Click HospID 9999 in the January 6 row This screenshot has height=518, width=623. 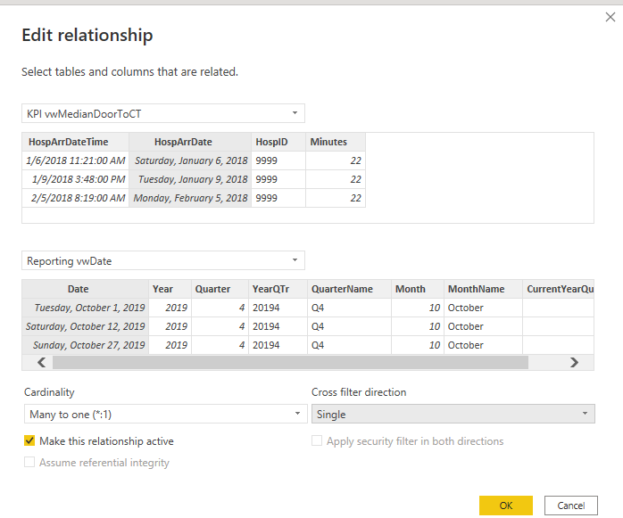(x=278, y=160)
